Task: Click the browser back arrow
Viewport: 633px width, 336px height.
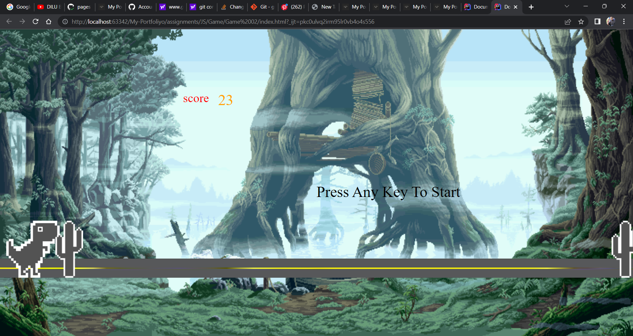Action: point(9,21)
